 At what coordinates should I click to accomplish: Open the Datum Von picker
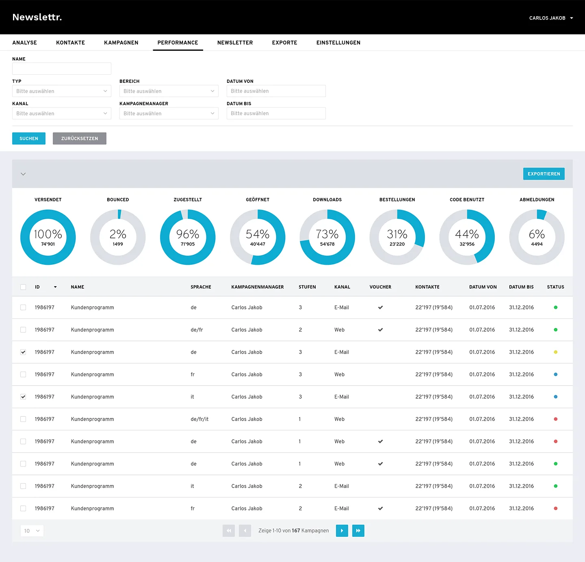pyautogui.click(x=276, y=91)
